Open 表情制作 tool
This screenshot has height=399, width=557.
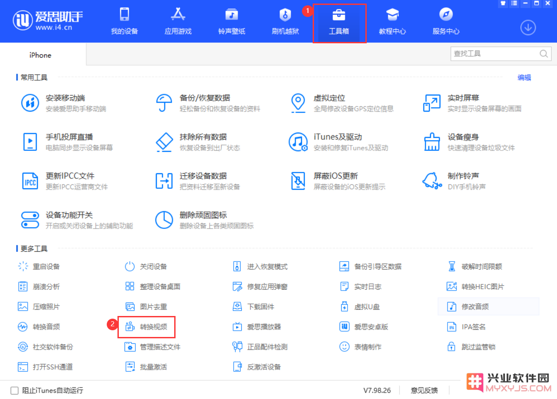pos(360,347)
